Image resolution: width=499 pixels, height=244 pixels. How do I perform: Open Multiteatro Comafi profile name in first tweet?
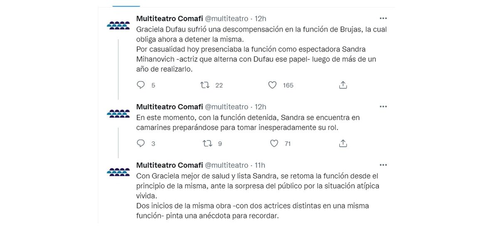[169, 19]
